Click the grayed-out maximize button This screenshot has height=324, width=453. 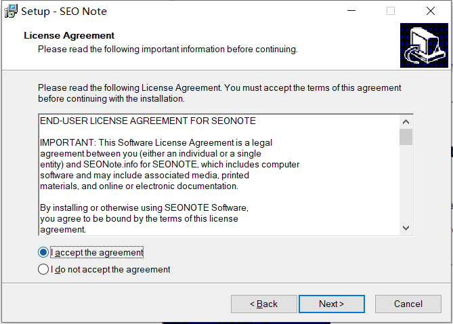click(391, 11)
